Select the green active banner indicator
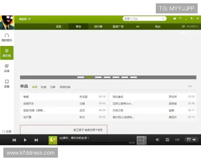 tap(89, 77)
